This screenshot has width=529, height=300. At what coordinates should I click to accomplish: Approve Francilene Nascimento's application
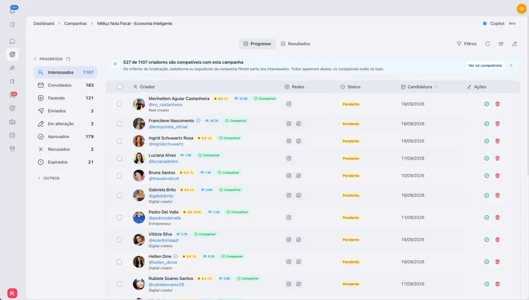pos(486,124)
